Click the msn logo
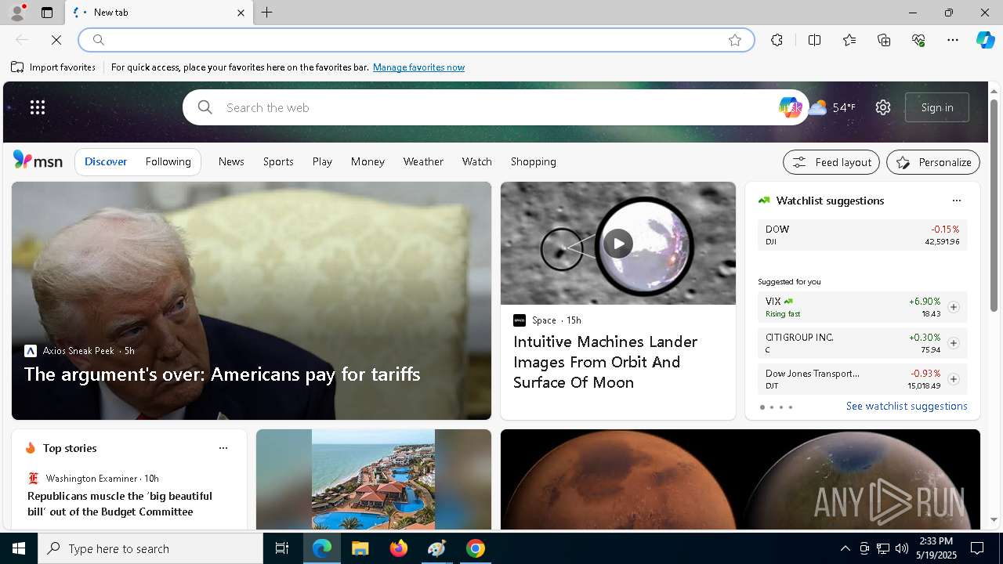 click(38, 161)
